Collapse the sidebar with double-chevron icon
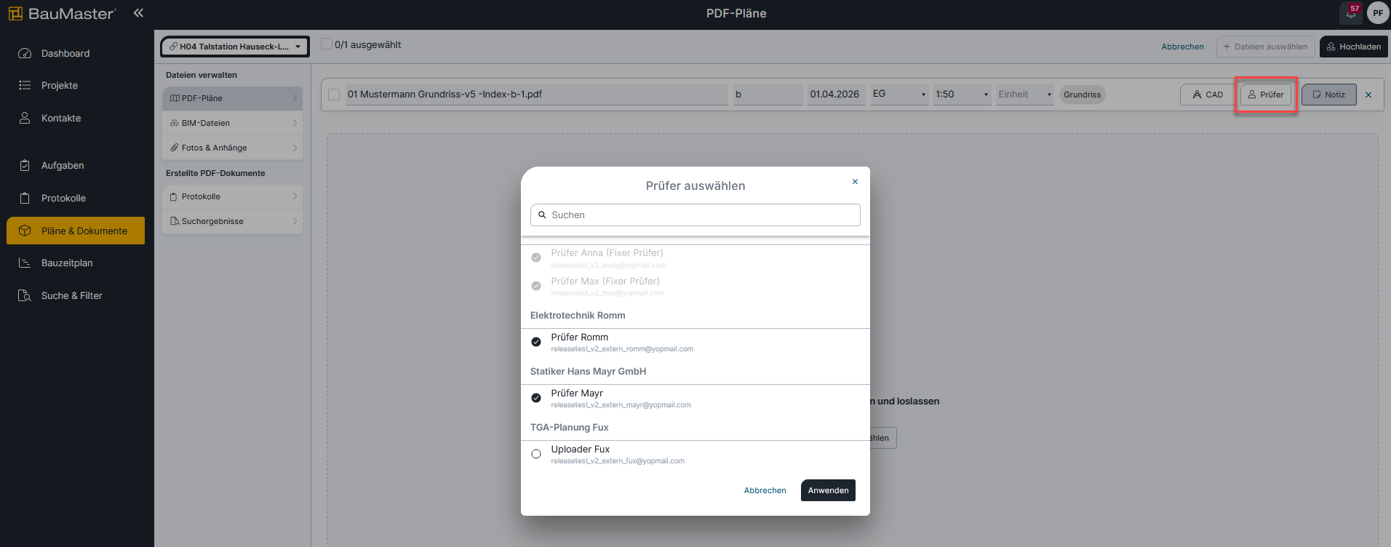Viewport: 1391px width, 547px height. point(138,12)
